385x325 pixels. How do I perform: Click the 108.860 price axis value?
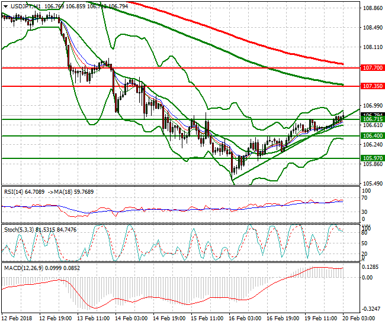pyautogui.click(x=373, y=8)
